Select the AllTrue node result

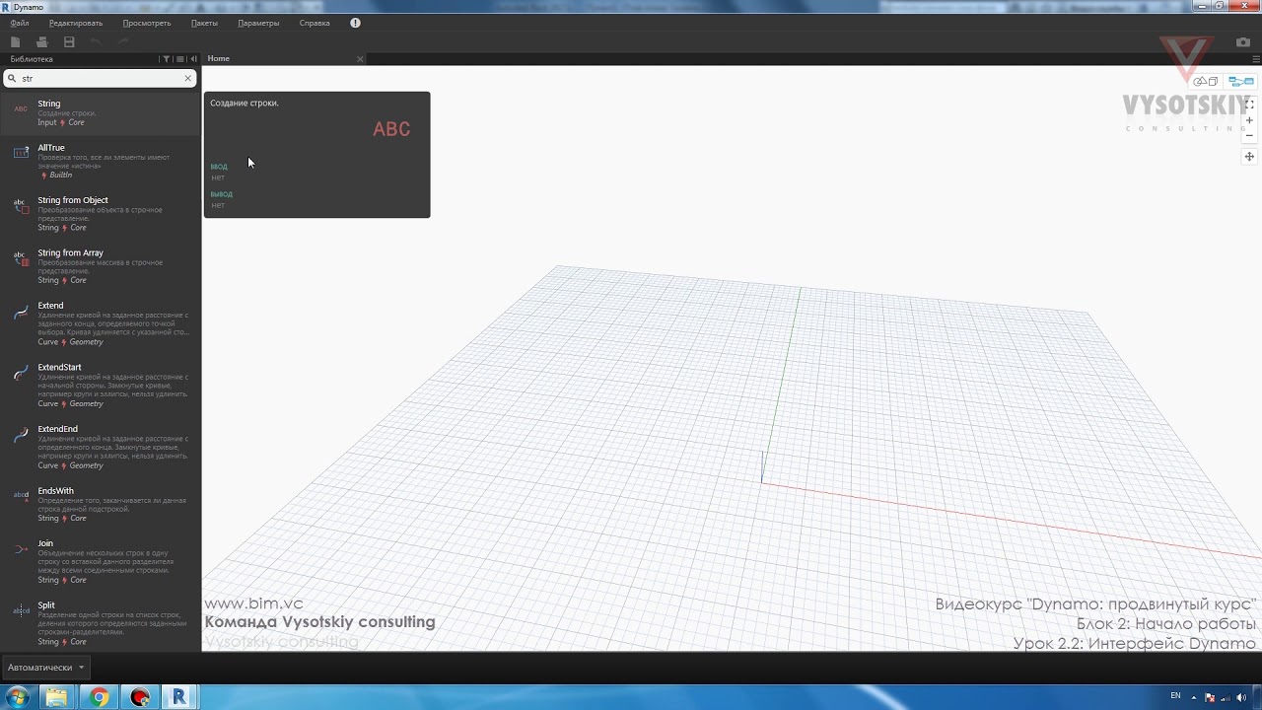pyautogui.click(x=101, y=161)
